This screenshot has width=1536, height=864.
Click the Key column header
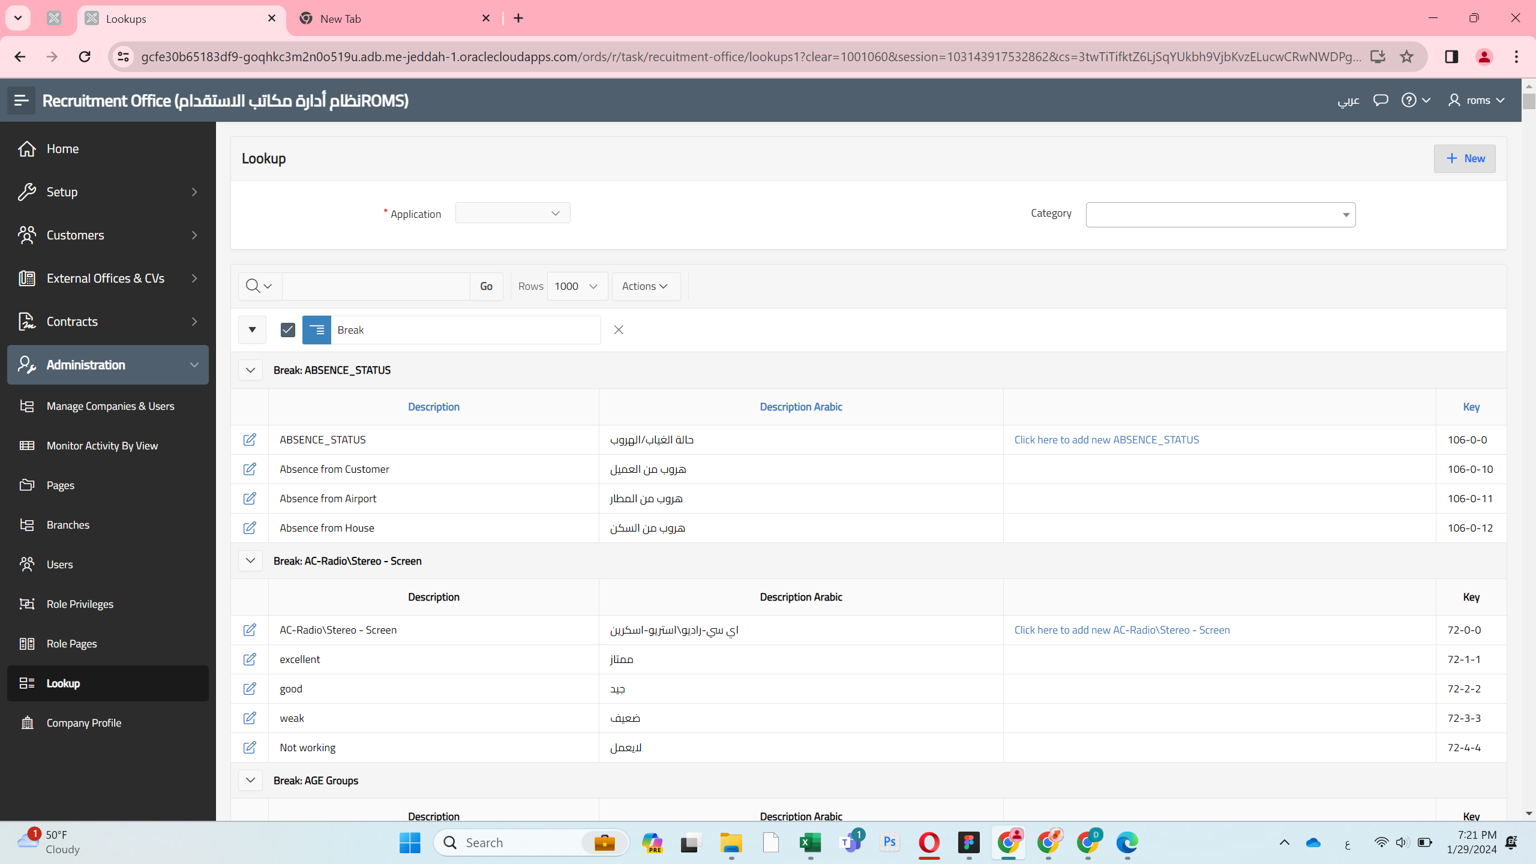[1471, 407]
